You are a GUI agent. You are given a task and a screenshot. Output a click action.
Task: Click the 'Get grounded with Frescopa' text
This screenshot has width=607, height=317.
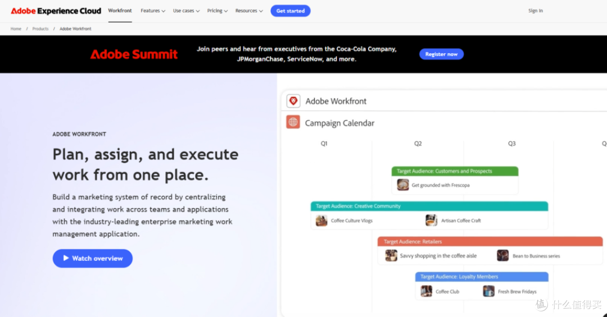click(441, 185)
